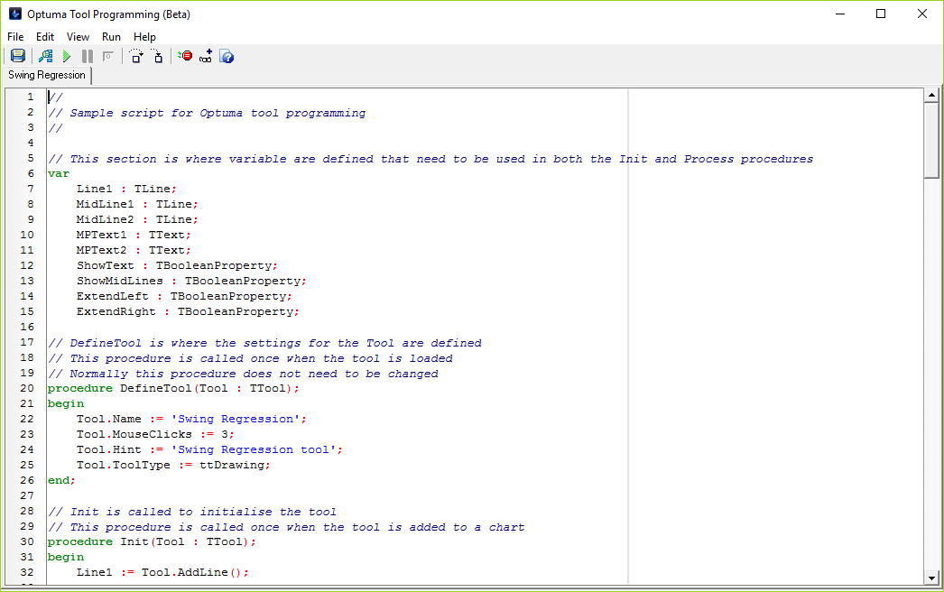The image size is (944, 592).
Task: Click the Save script toolbar icon
Action: (x=18, y=56)
